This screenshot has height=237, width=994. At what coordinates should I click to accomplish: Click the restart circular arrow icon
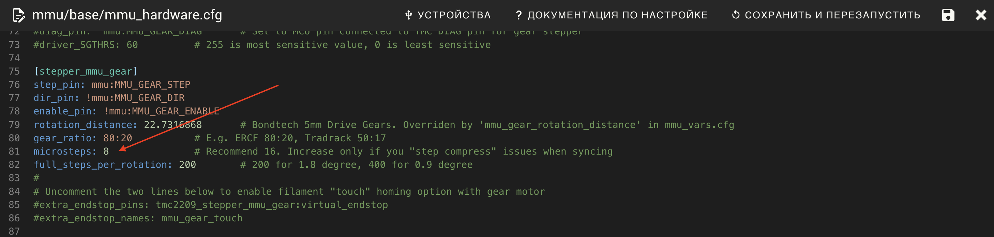coord(736,15)
